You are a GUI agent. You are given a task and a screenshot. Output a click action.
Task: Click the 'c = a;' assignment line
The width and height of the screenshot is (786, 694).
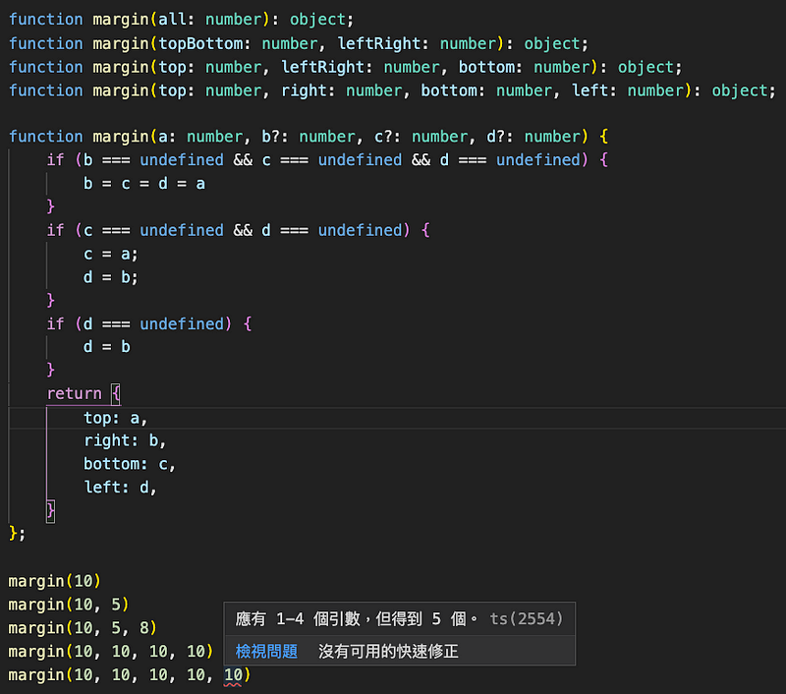coord(111,253)
